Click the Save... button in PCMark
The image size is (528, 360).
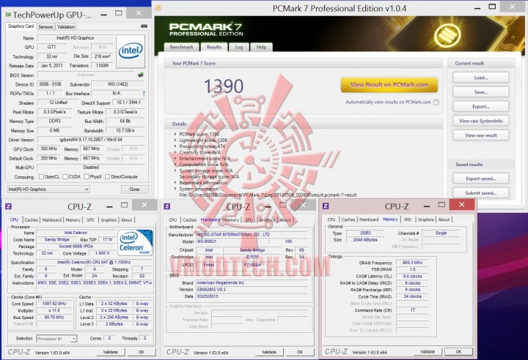[x=481, y=92]
